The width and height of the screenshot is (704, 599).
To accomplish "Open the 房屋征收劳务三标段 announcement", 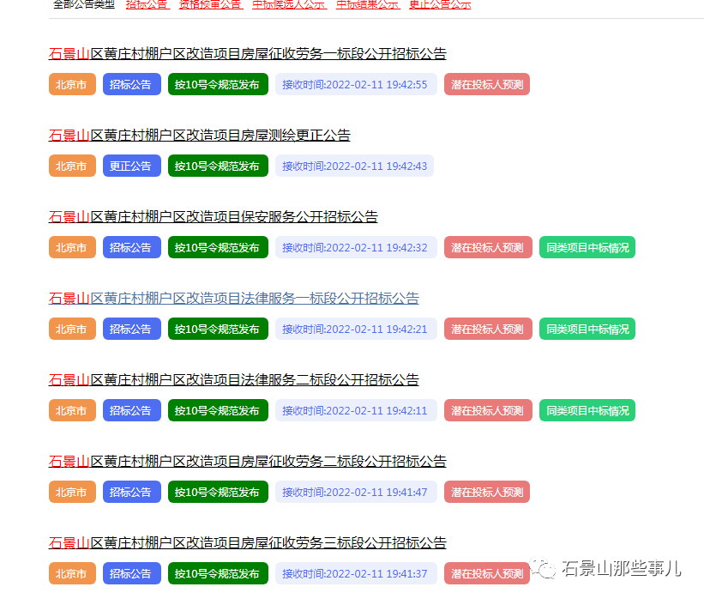I will coord(247,542).
